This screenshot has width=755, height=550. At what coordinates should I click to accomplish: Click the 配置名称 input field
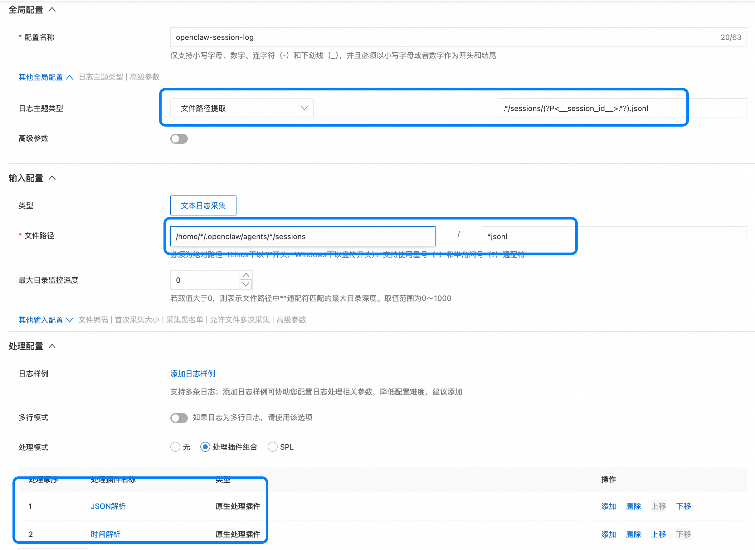coord(433,37)
